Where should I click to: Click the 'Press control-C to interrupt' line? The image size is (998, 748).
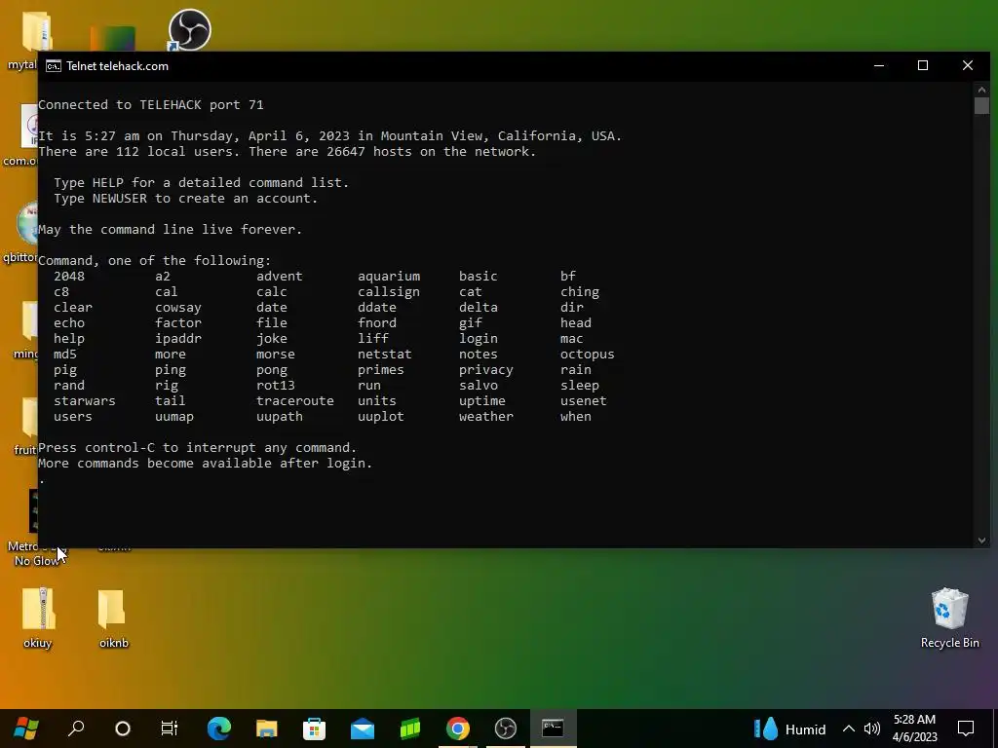[197, 448]
